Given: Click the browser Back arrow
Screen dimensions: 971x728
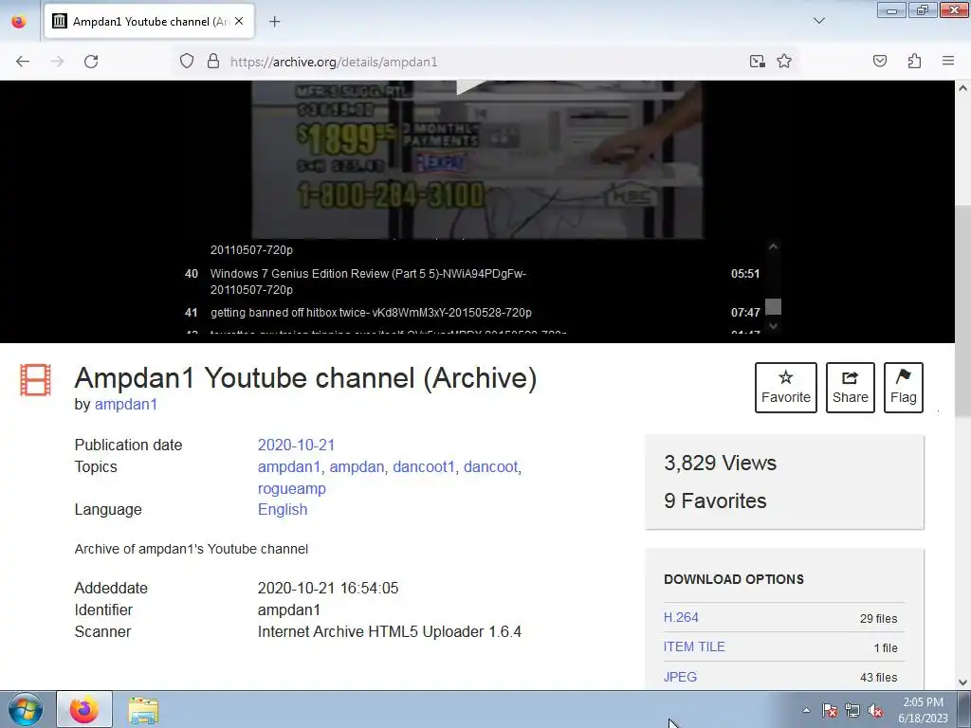Looking at the screenshot, I should 23,62.
